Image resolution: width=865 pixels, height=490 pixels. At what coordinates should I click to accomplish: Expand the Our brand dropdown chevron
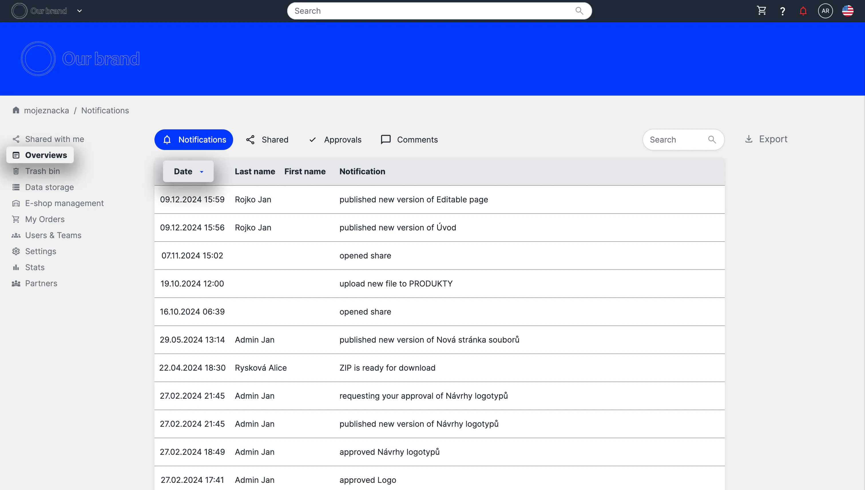pos(80,11)
